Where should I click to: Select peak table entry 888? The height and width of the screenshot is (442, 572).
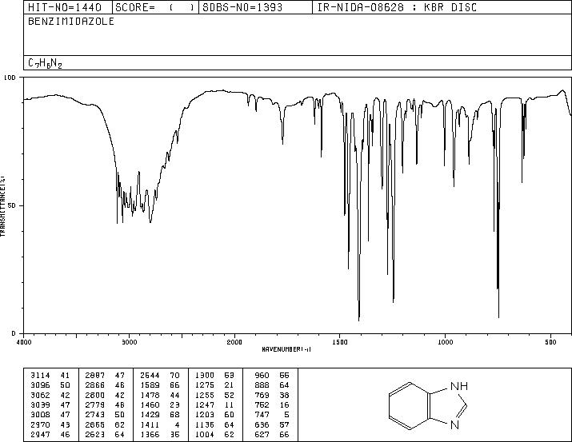click(272, 385)
